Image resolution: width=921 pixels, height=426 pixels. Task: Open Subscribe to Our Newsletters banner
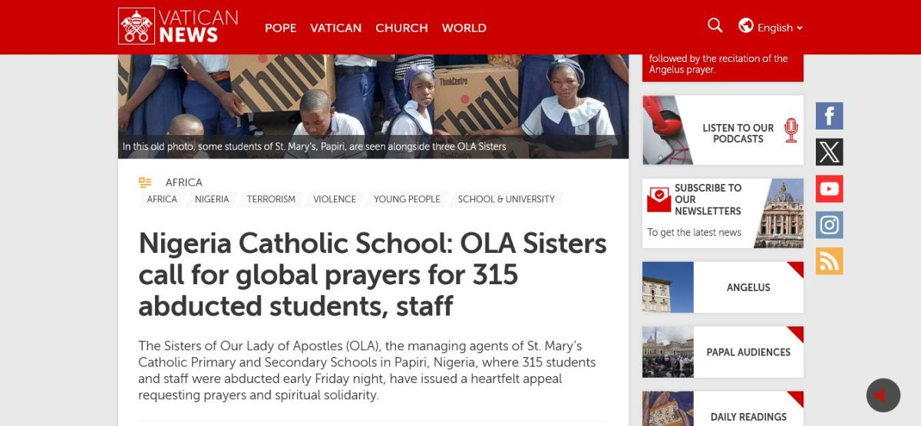pos(723,213)
